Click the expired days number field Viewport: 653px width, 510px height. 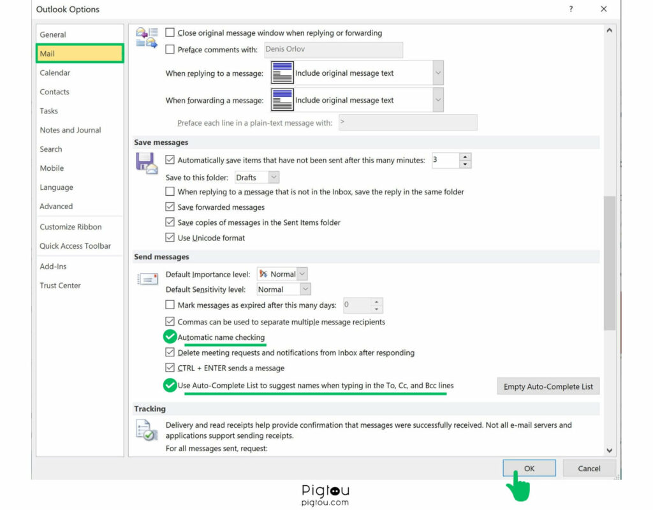click(357, 305)
